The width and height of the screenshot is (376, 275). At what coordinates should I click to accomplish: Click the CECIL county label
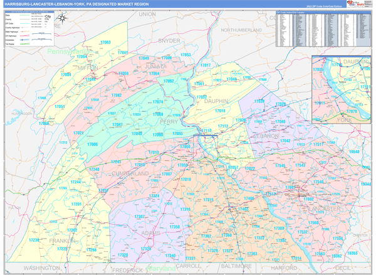tap(343, 268)
